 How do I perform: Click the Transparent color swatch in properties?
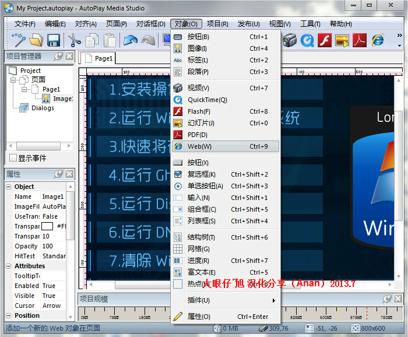[47, 226]
